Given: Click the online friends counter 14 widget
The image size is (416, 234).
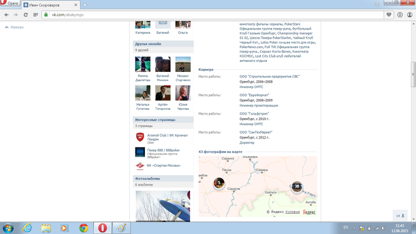Looking at the screenshot, I should (400, 216).
